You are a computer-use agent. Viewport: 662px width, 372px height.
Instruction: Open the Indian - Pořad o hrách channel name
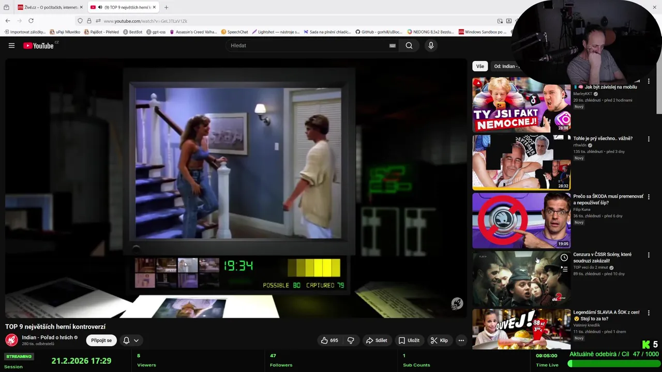point(47,337)
